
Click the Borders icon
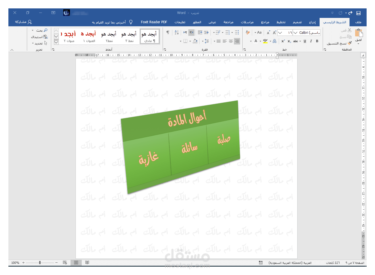pyautogui.click(x=185, y=41)
